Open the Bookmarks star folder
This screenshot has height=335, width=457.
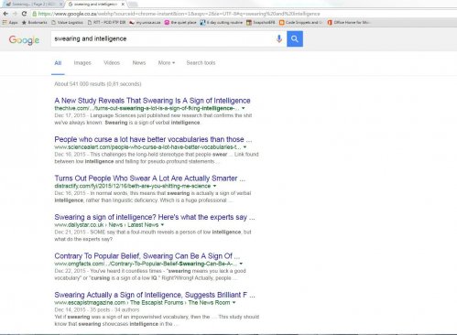35,23
